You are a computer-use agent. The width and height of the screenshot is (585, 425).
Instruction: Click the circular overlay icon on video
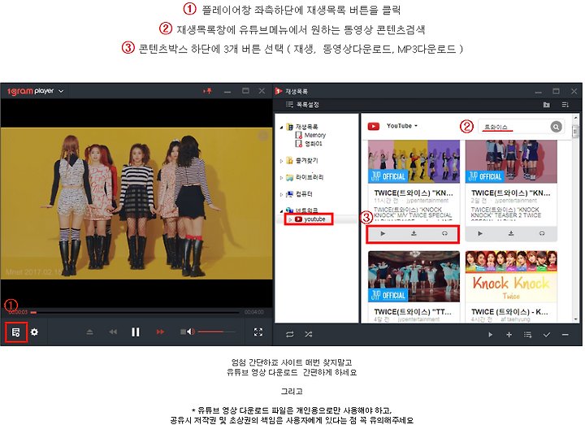pos(263,136)
